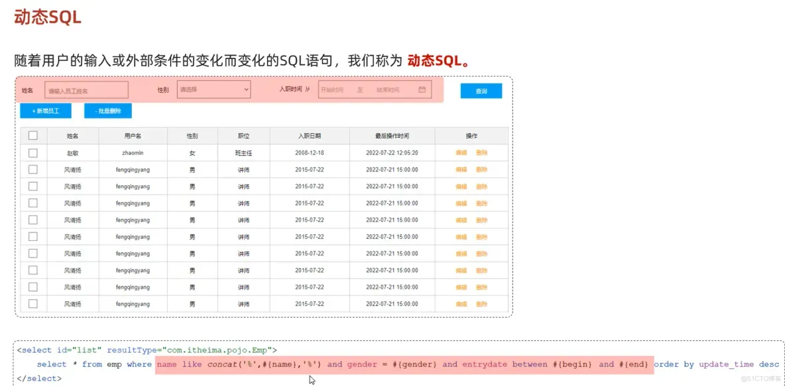
Task: Click #{begin} placeholder in the SQL code
Action: point(572,364)
